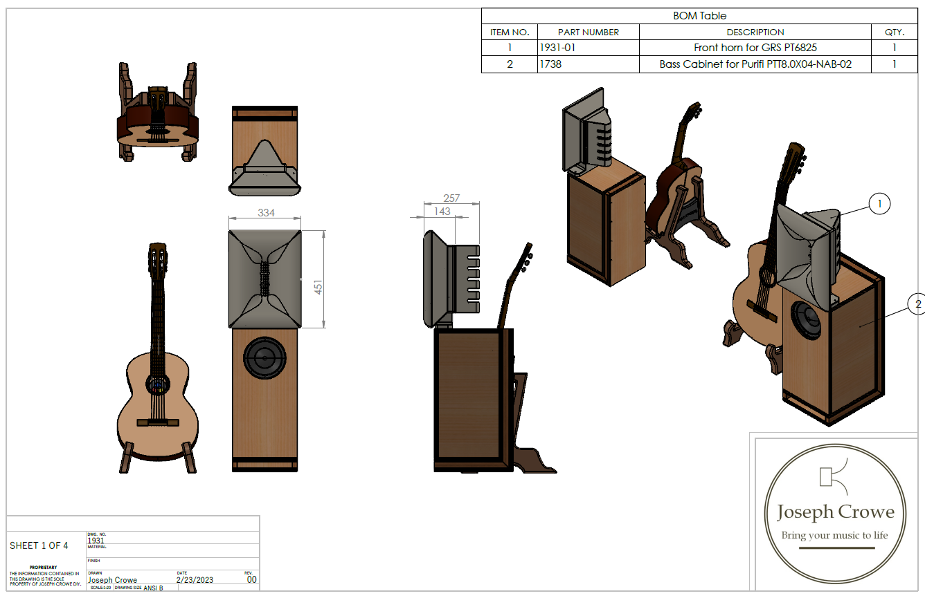This screenshot has width=925, height=598.
Task: Select the 143 dimension value
Action: (x=442, y=212)
